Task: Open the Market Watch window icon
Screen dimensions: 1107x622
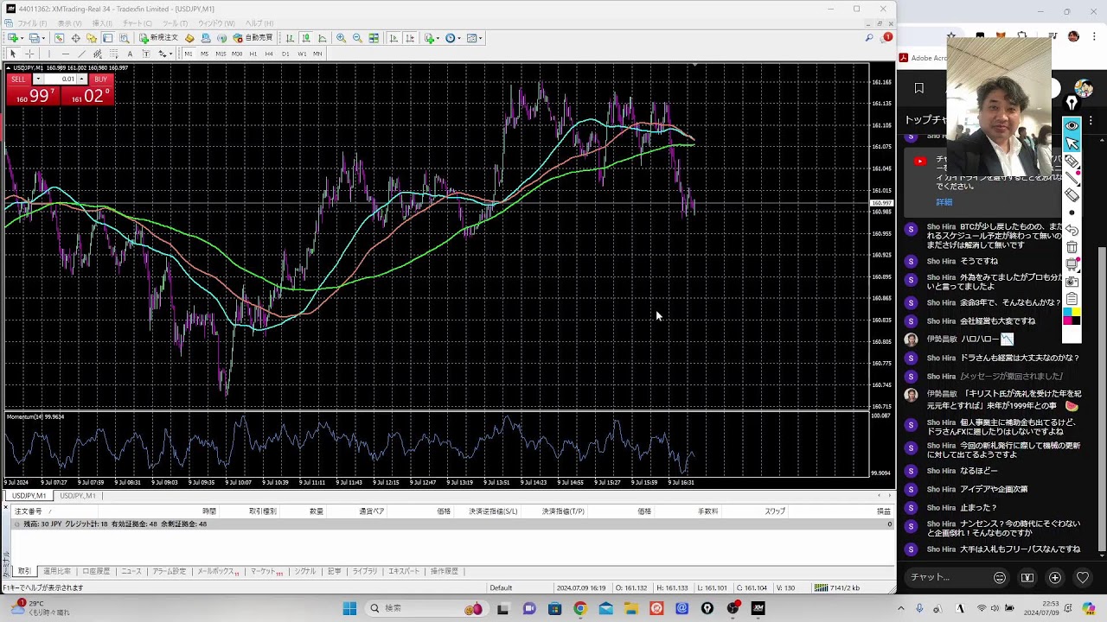Action: pyautogui.click(x=60, y=38)
